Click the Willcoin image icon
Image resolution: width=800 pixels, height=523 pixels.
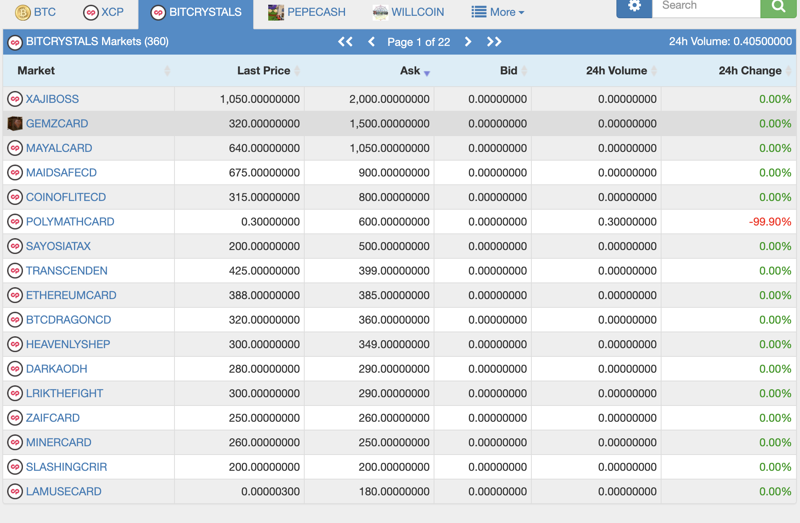(380, 13)
